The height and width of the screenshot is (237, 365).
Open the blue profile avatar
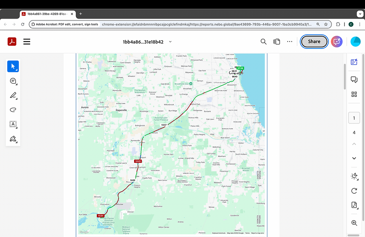pyautogui.click(x=355, y=42)
